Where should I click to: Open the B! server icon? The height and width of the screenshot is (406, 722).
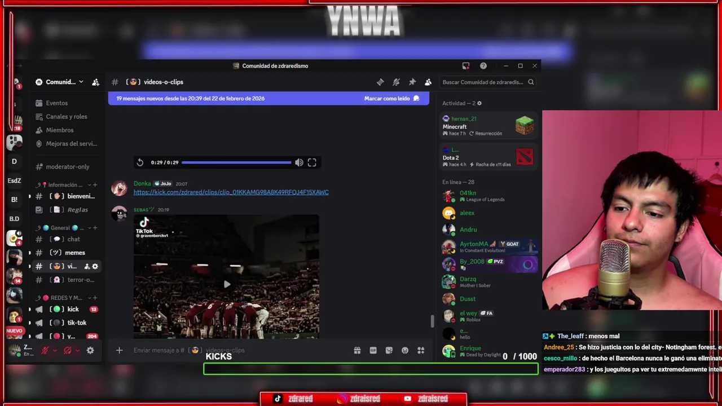click(14, 199)
